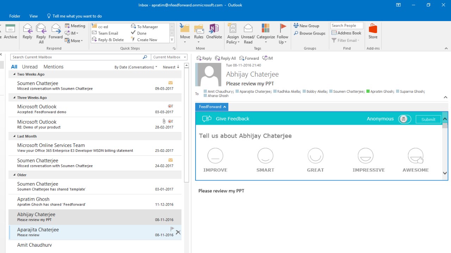Select the IMPRESSIVE feedback face
This screenshot has width=451, height=253.
(365, 156)
